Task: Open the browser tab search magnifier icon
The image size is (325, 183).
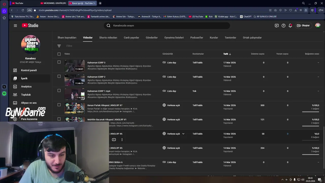Action: point(303,3)
